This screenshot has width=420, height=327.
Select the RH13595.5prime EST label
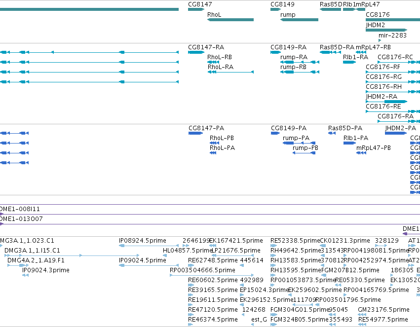click(x=296, y=270)
